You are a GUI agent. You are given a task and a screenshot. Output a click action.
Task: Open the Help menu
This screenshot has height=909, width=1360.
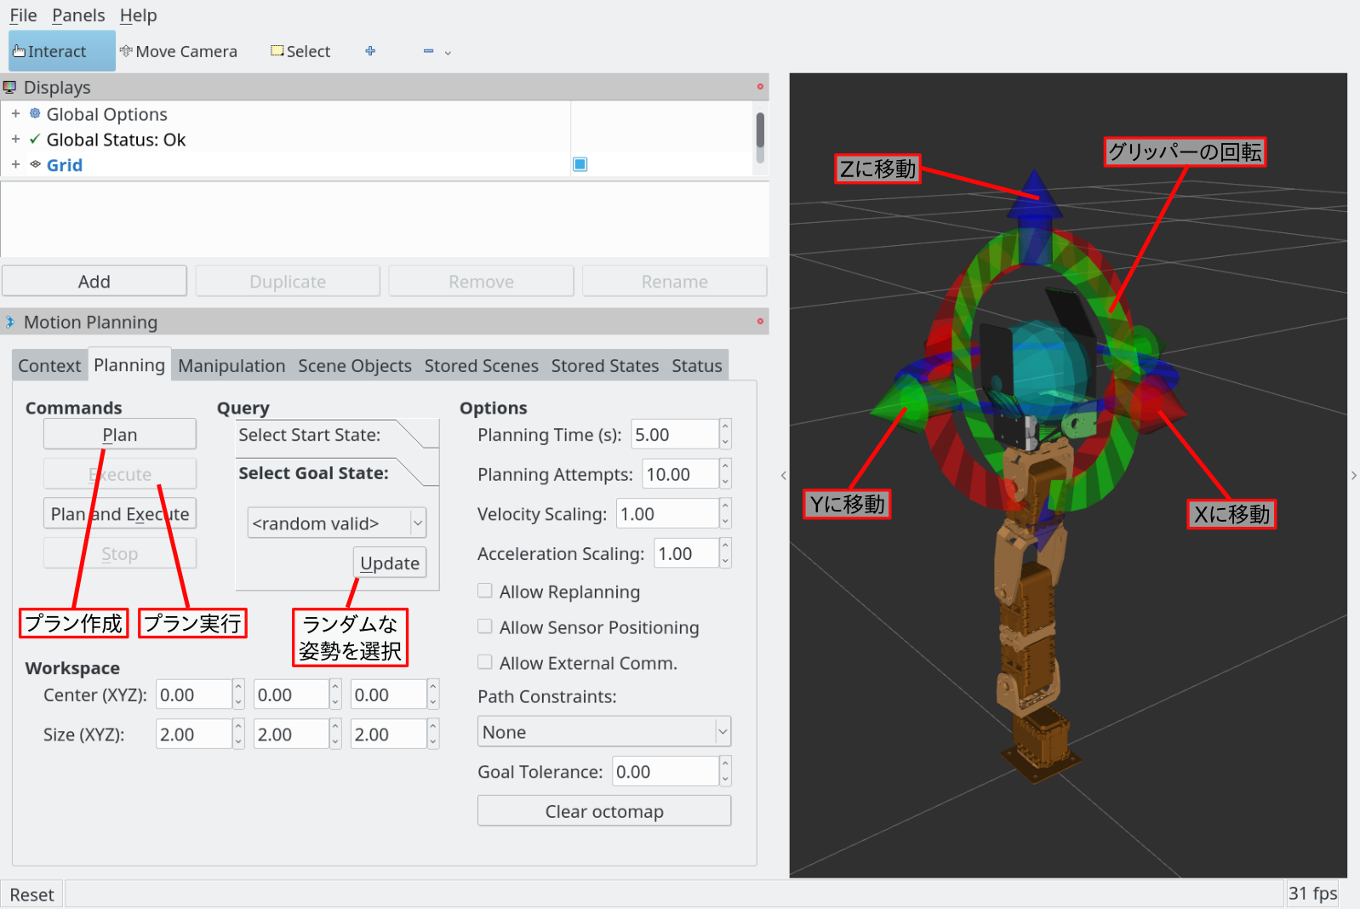tap(138, 15)
